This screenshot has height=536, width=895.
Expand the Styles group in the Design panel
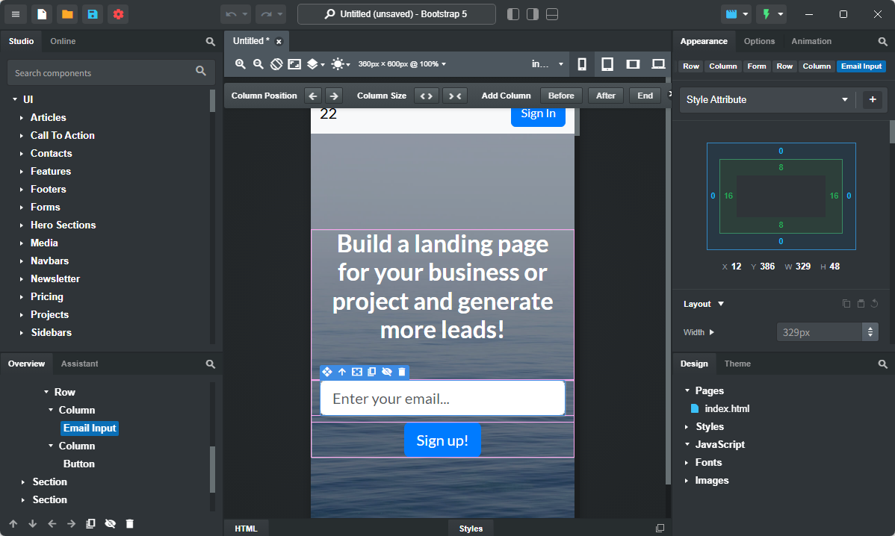[710, 426]
